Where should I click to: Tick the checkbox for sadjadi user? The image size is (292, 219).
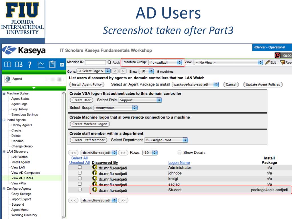80,184
